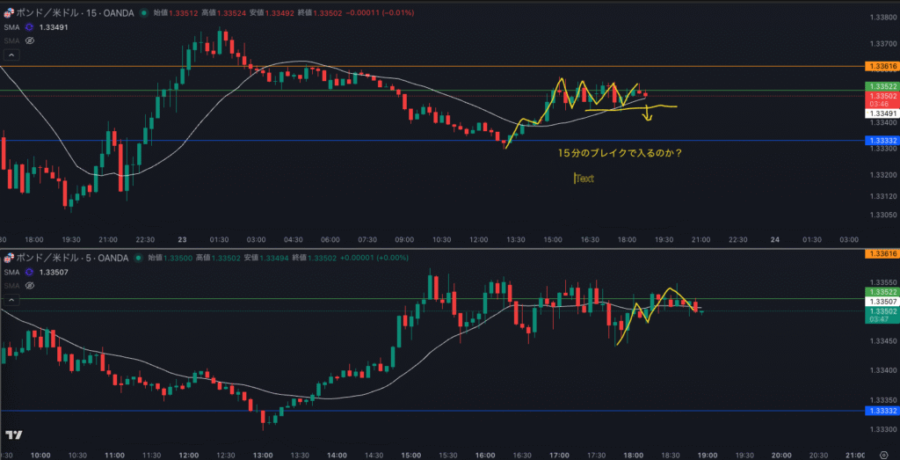This screenshot has width=900, height=460.
Task: Show the hidden SMA in the 15-minute chart
Action: point(30,40)
